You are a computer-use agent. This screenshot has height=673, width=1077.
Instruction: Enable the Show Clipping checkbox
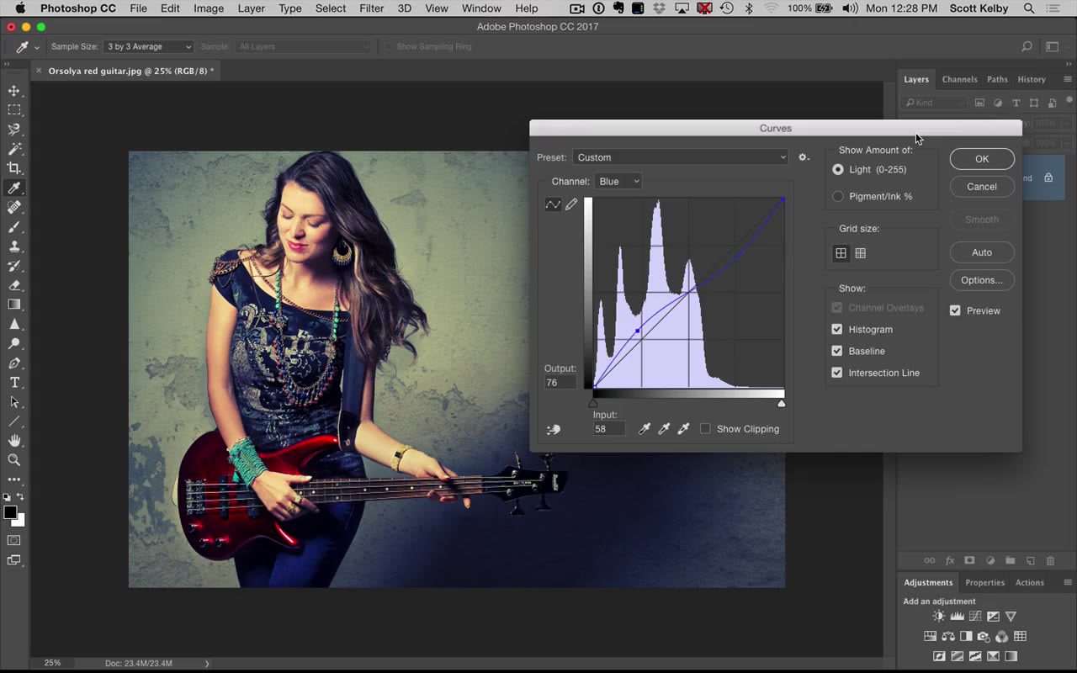pos(705,429)
